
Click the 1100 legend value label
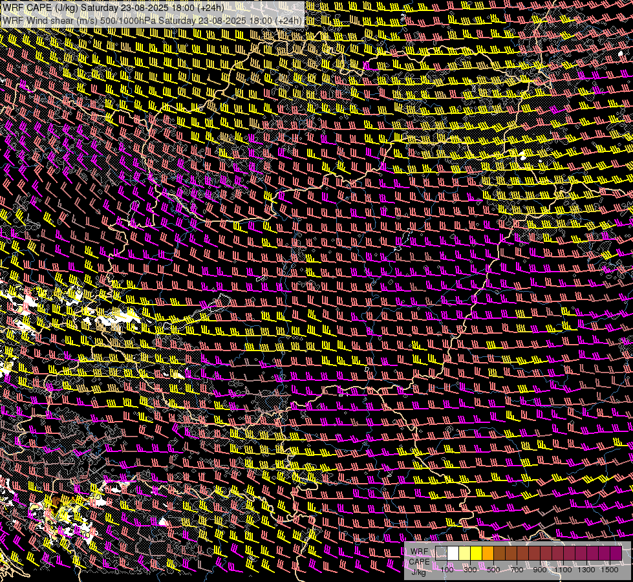click(563, 570)
